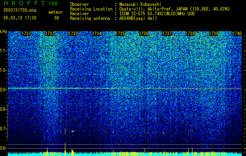Click the 1731 time marker
Image resolution: width=246 pixels, height=156 pixels.
[x=26, y=34]
